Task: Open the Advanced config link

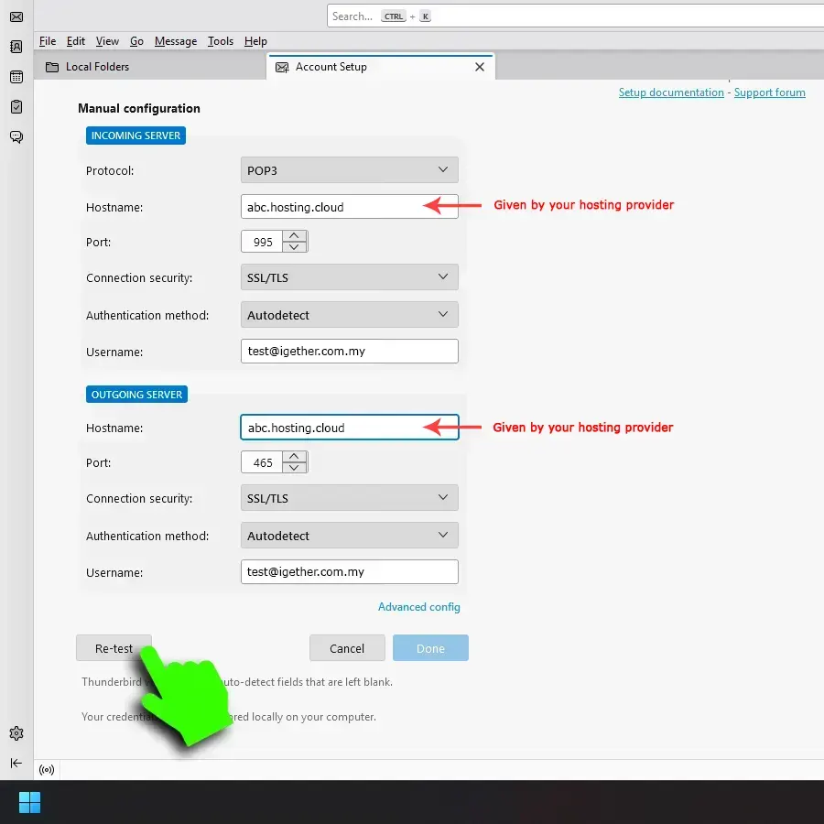Action: coord(418,607)
